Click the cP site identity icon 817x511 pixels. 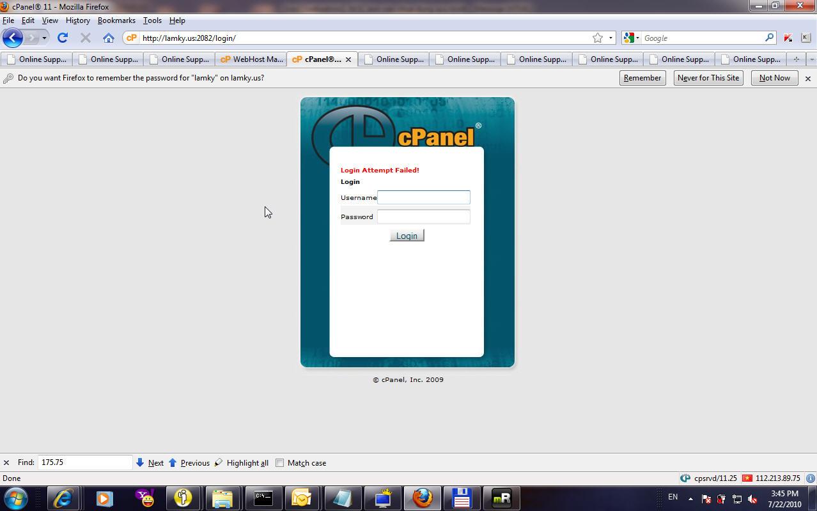point(131,38)
